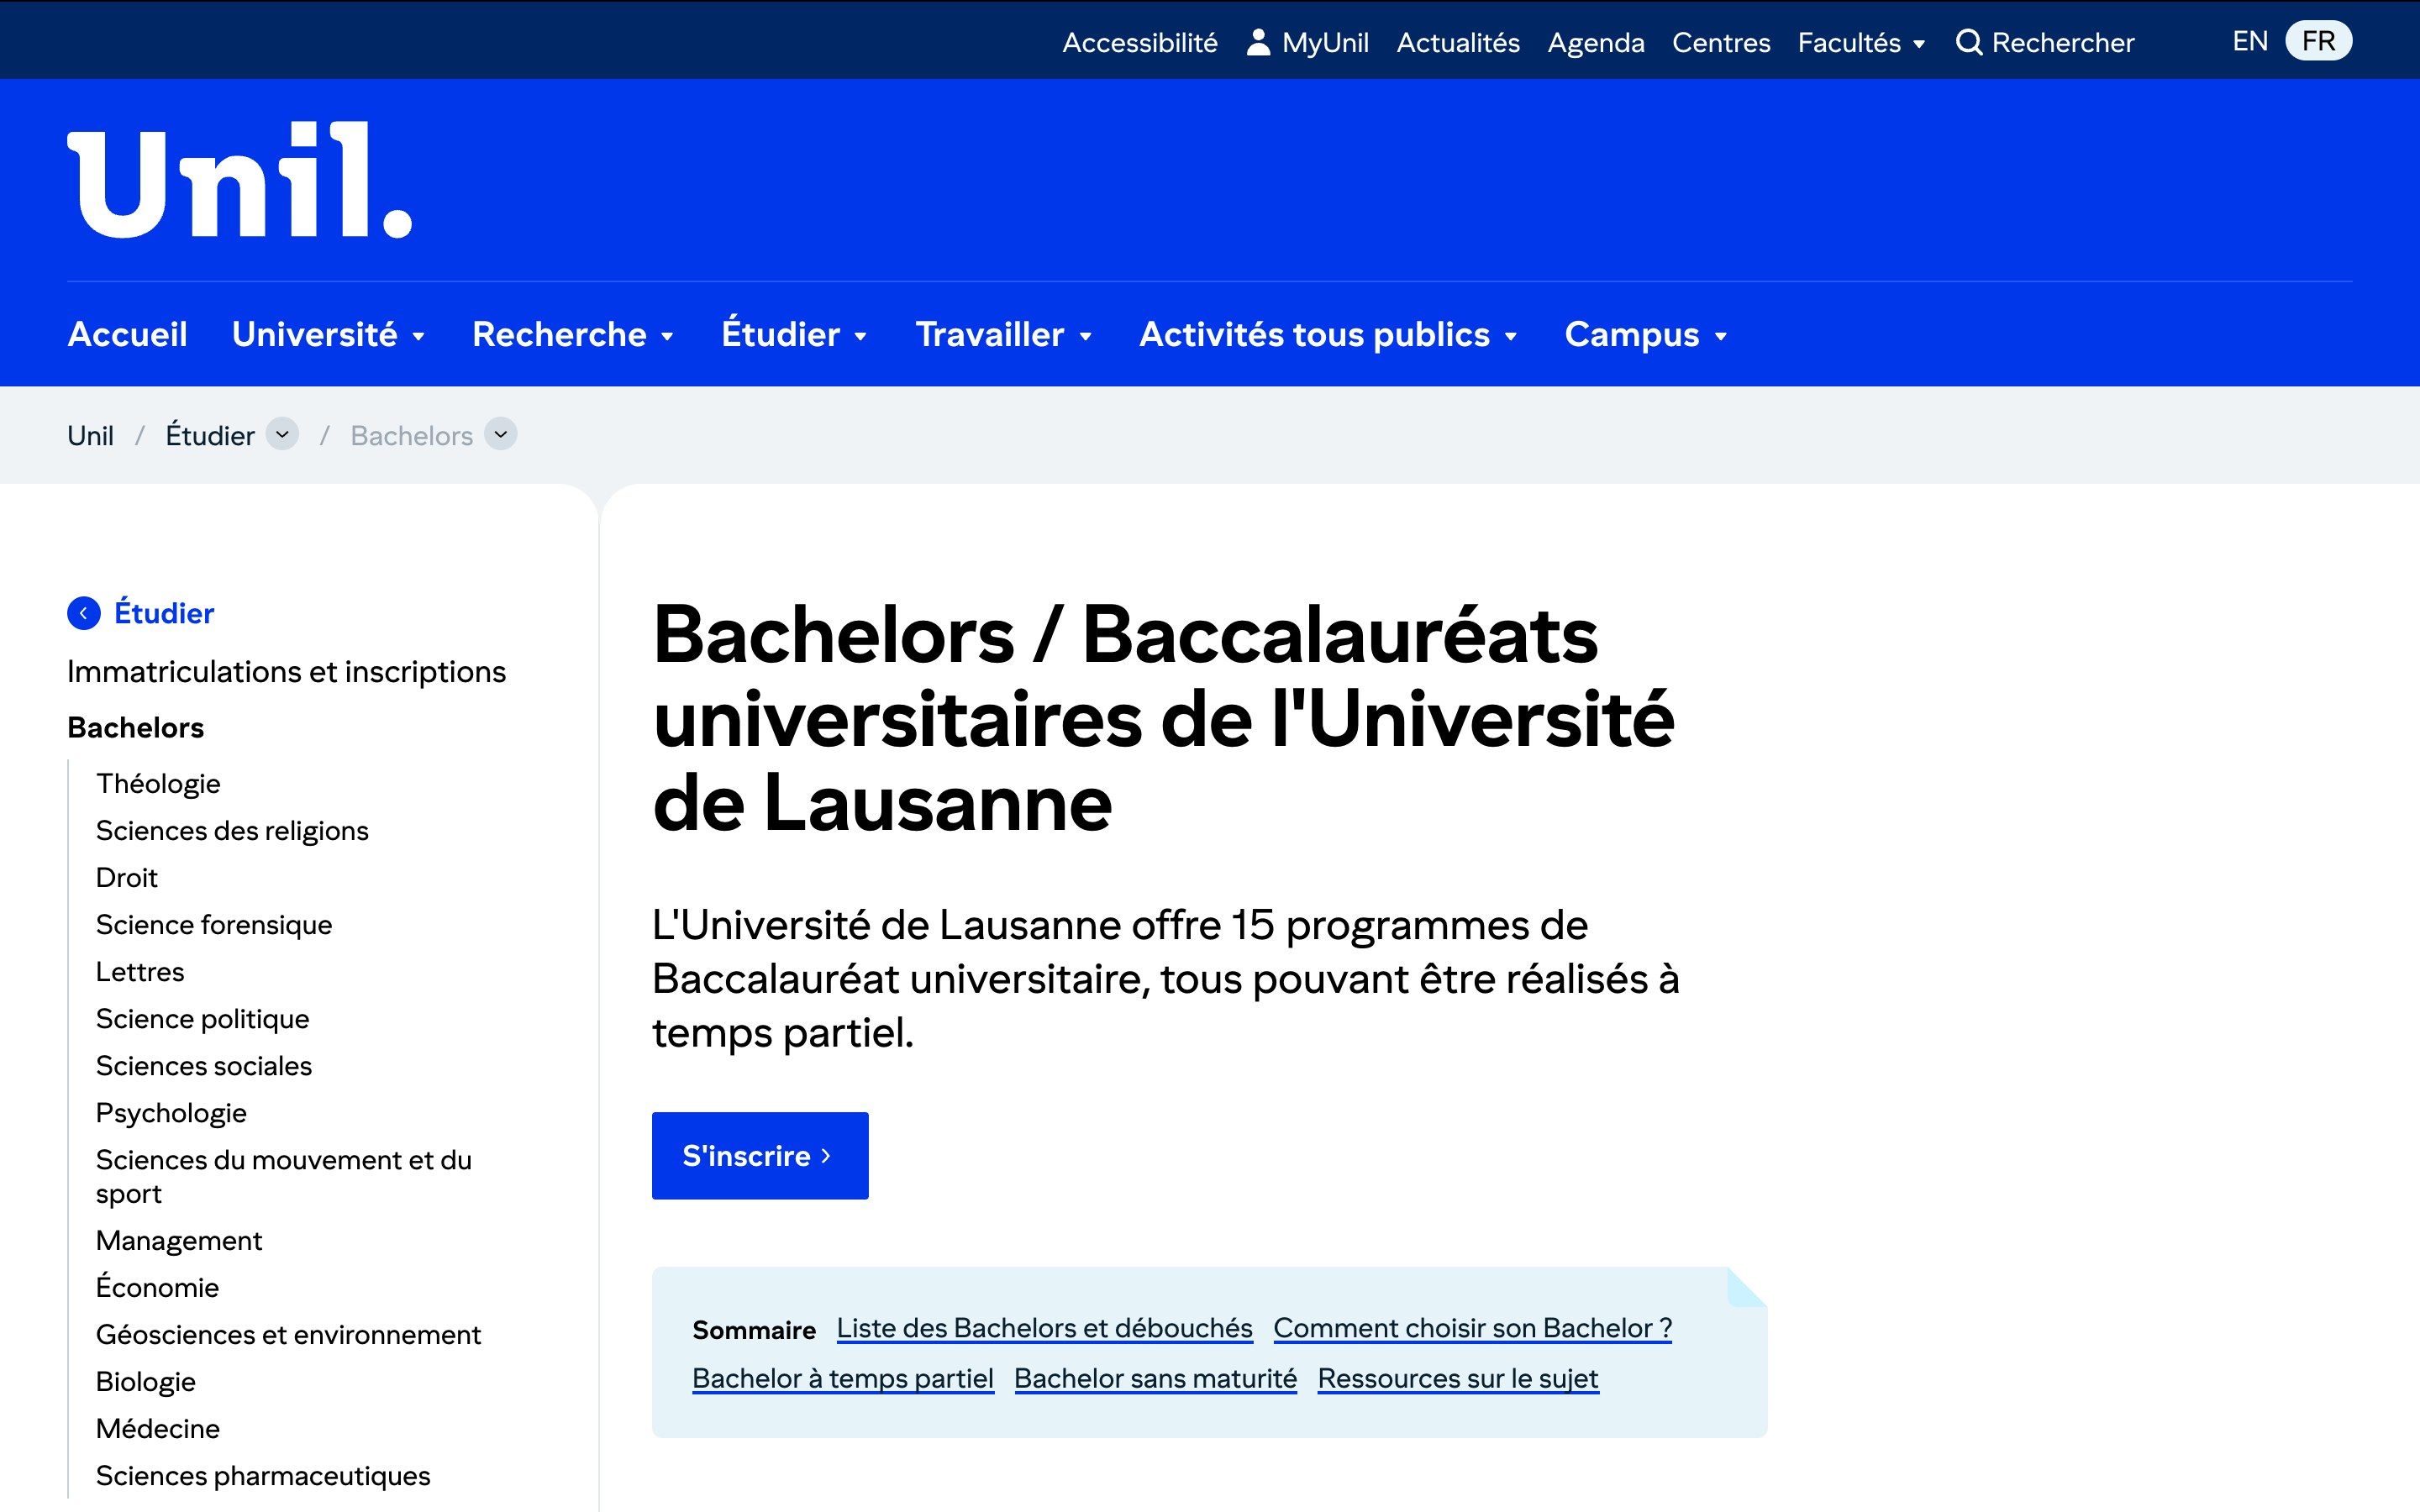The height and width of the screenshot is (1512, 2420).
Task: Open Biologie bachelor
Action: click(x=146, y=1381)
